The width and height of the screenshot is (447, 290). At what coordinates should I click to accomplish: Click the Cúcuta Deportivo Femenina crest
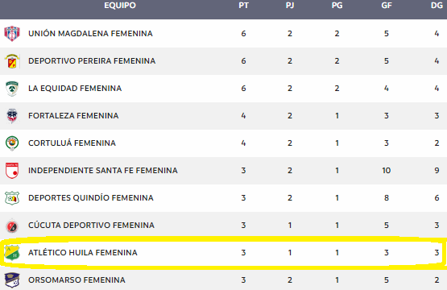click(12, 226)
